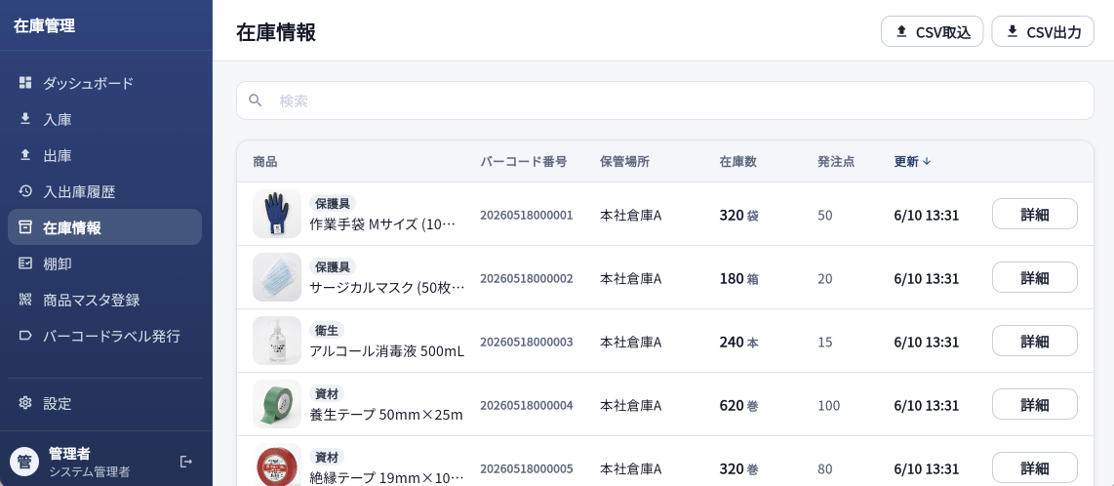Select 棚卸 in sidebar
The width and height of the screenshot is (1114, 486).
click(104, 263)
